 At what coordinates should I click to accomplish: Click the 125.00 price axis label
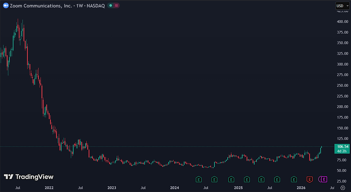pyautogui.click(x=342, y=138)
